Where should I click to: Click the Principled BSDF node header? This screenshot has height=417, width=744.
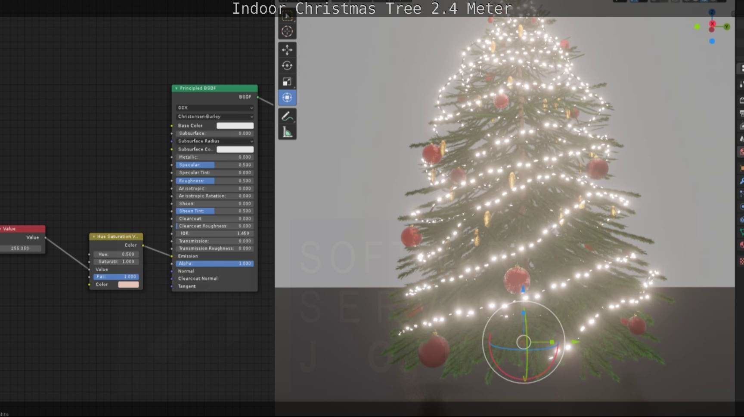point(215,88)
